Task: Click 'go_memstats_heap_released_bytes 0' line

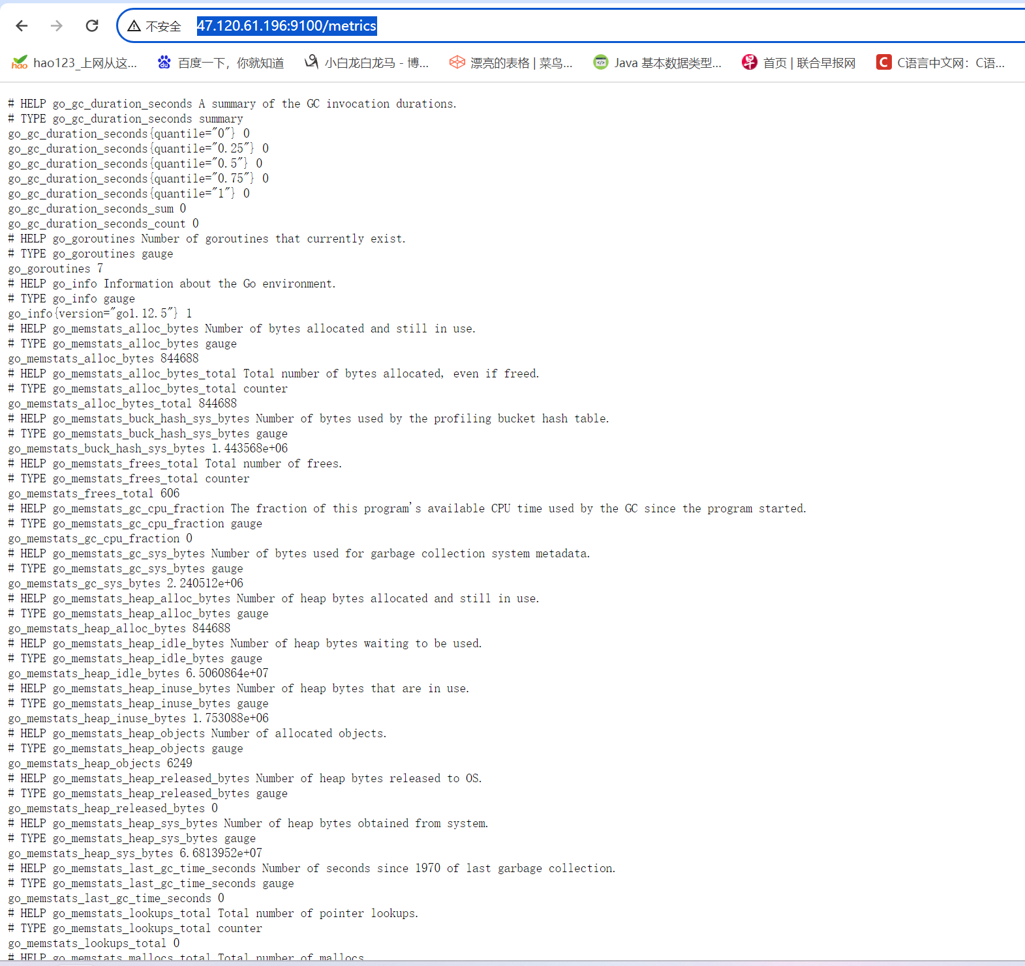Action: (113, 808)
